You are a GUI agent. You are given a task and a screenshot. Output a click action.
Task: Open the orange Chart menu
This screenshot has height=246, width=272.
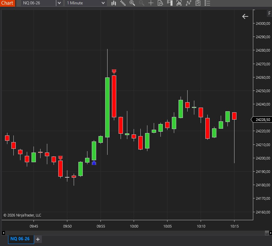(7, 3)
